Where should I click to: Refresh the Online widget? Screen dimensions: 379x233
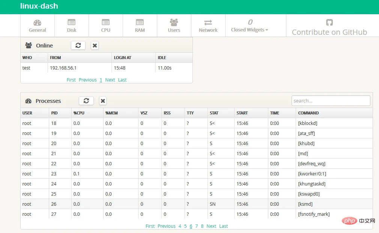(78, 45)
